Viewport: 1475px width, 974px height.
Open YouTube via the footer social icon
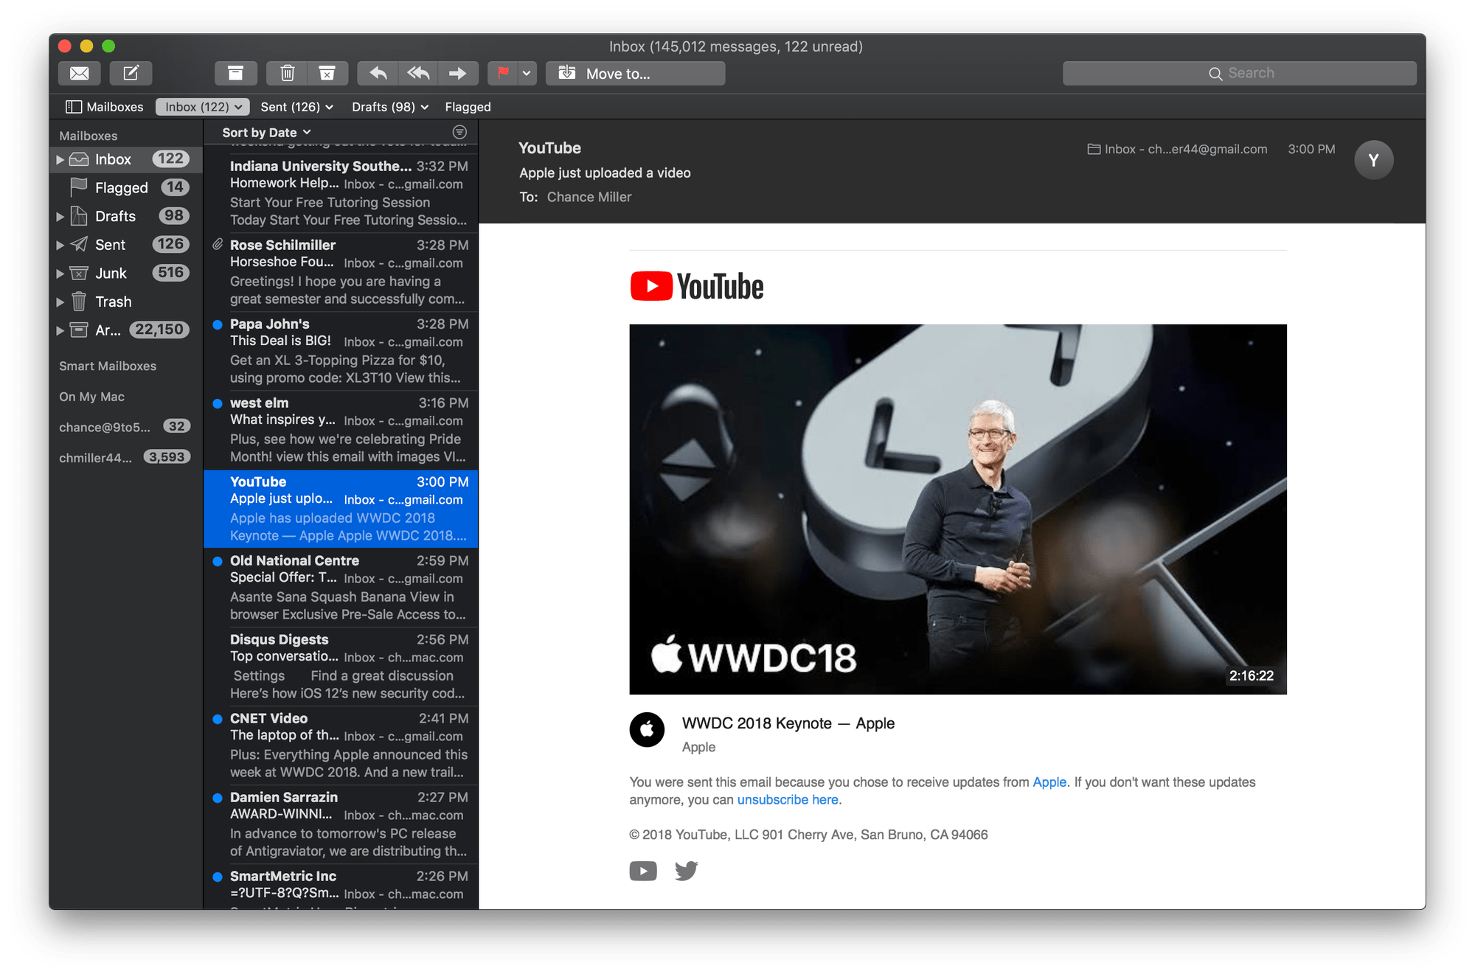tap(643, 871)
